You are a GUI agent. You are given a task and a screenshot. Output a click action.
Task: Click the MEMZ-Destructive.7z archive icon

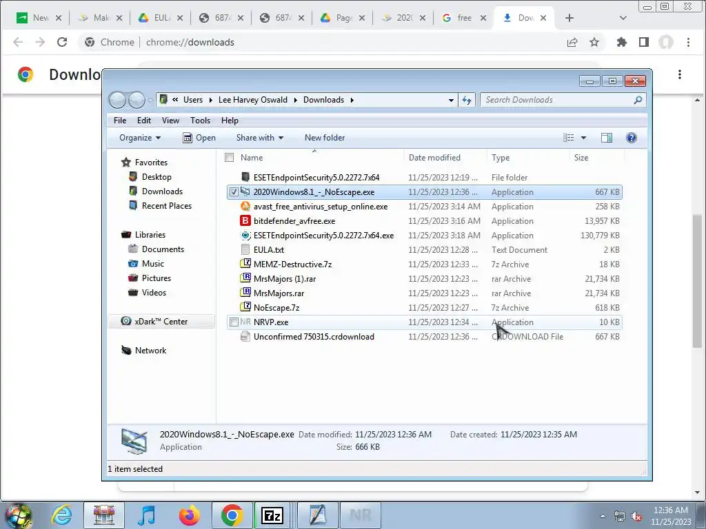coord(245,264)
